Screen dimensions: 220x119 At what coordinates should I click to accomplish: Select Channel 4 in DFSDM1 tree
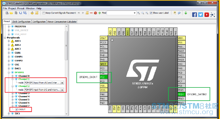click(24, 96)
